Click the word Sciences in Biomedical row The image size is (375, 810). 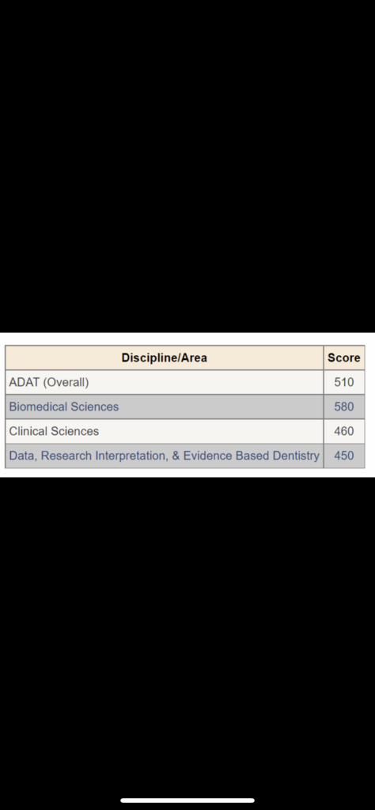(94, 407)
